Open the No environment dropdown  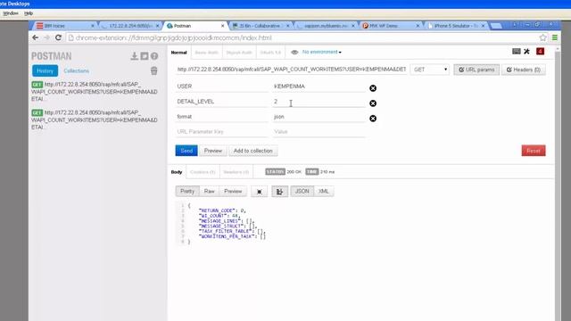pos(321,52)
